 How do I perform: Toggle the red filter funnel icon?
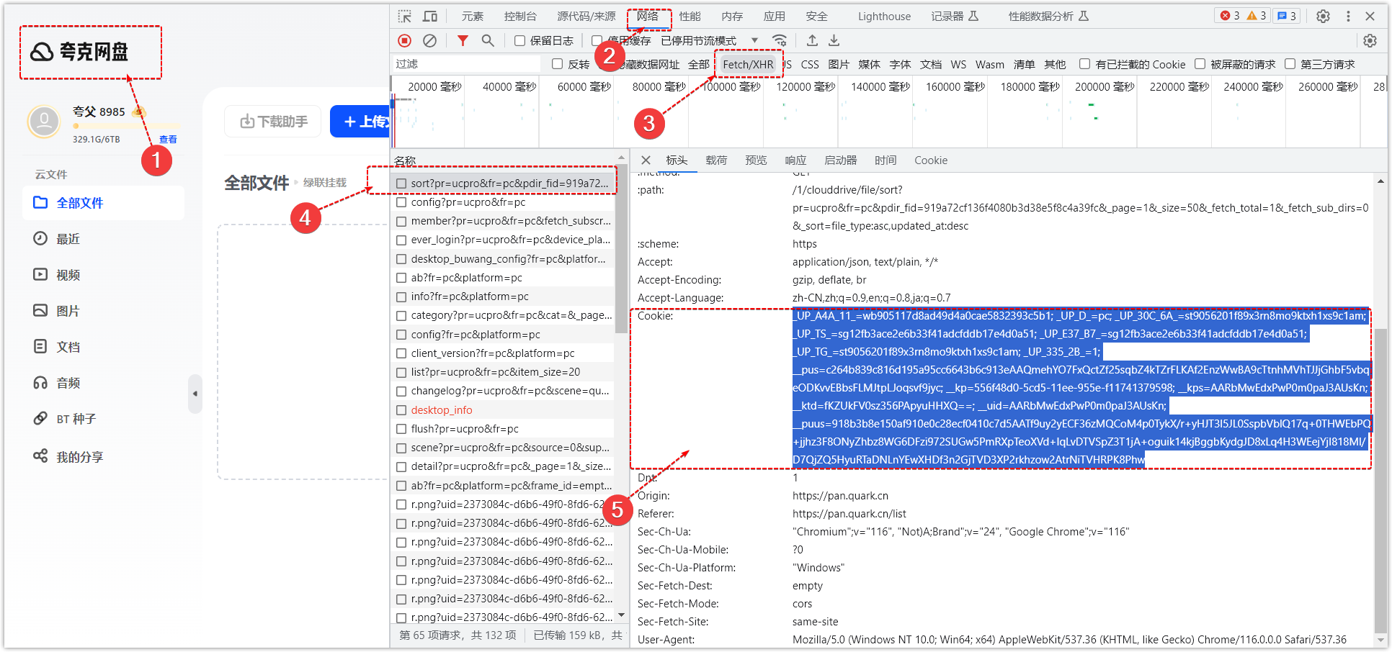click(x=463, y=41)
